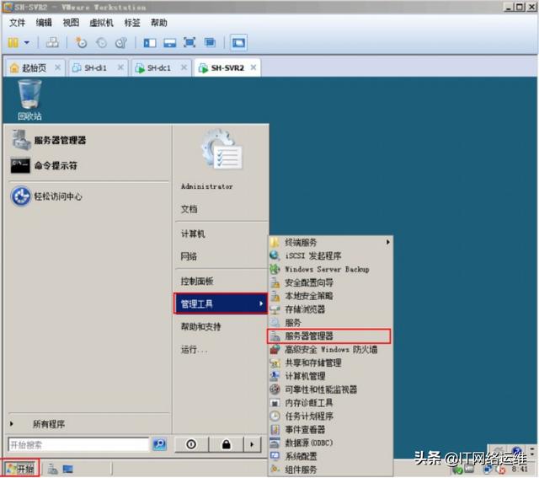
Task: Close the 起始页 home tab
Action: (x=57, y=67)
